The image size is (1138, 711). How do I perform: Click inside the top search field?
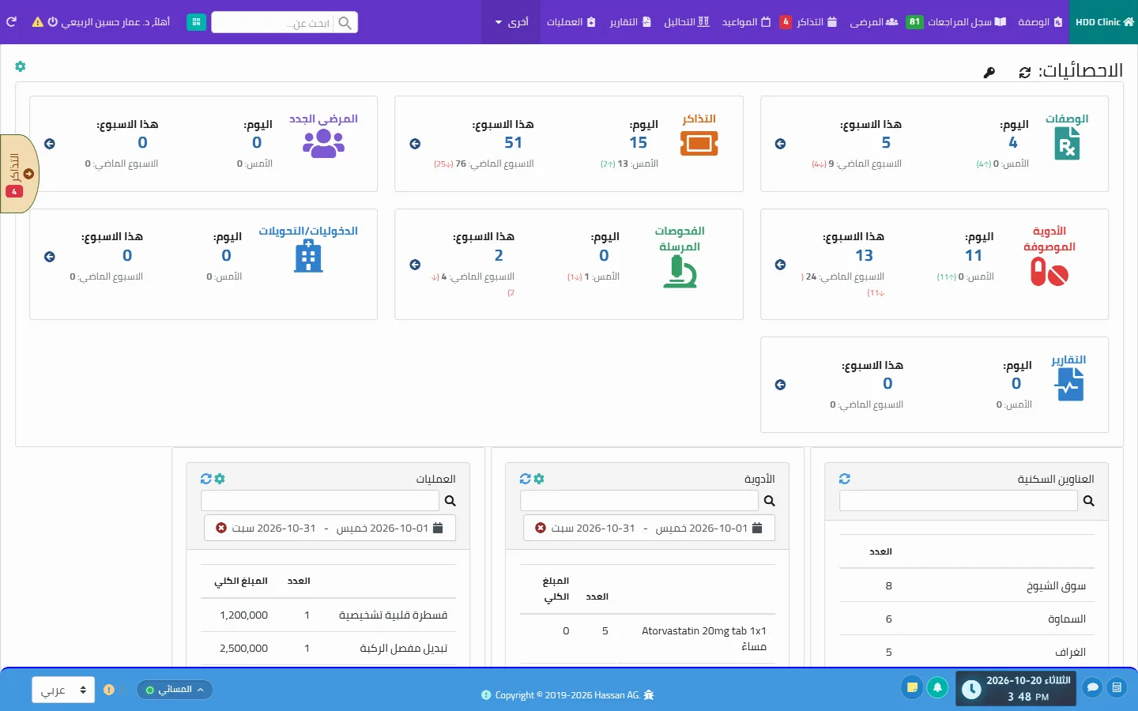click(x=273, y=23)
